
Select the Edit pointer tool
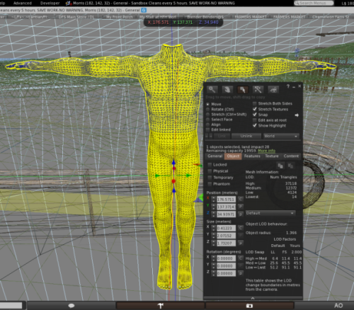click(x=243, y=90)
